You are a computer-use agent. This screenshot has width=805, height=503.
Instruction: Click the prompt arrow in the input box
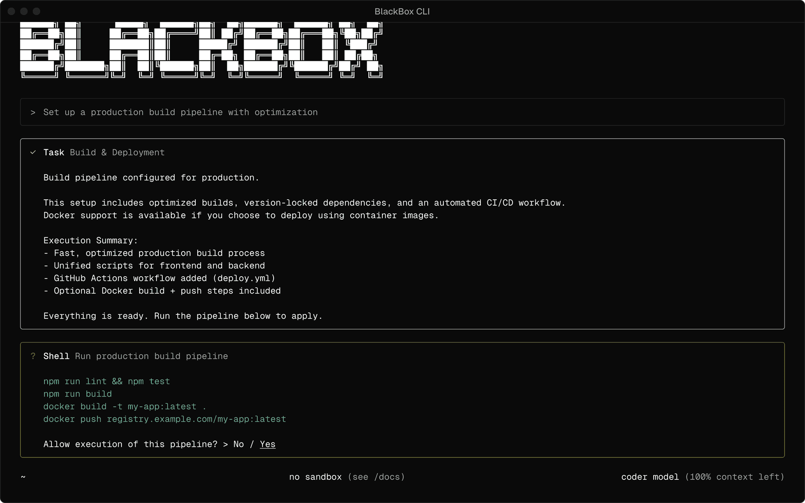pyautogui.click(x=33, y=112)
